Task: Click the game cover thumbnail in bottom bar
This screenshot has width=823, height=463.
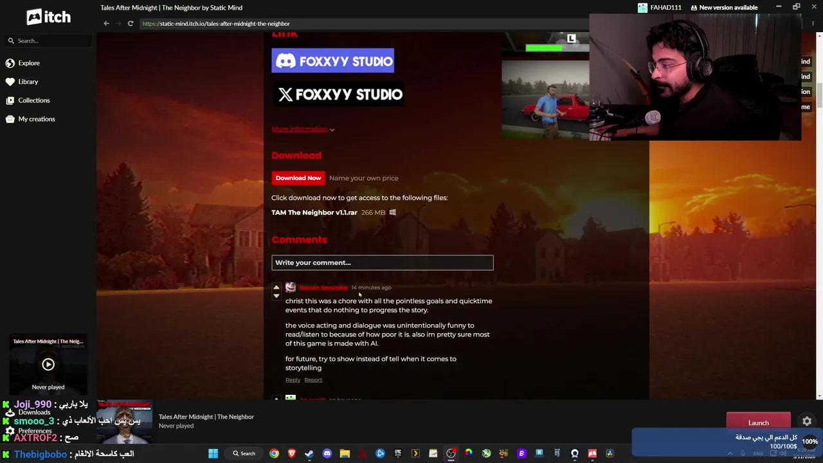Action: tap(124, 422)
